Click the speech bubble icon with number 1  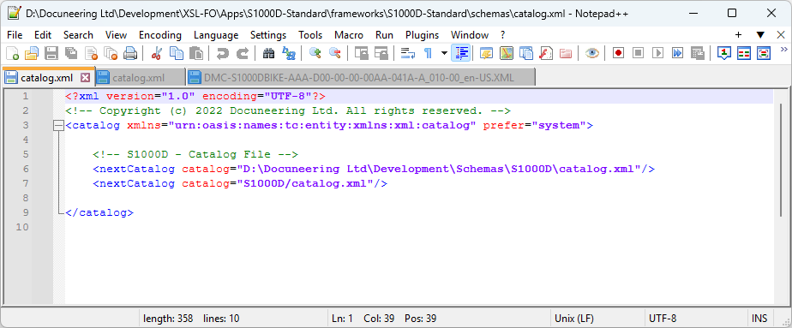click(x=724, y=53)
